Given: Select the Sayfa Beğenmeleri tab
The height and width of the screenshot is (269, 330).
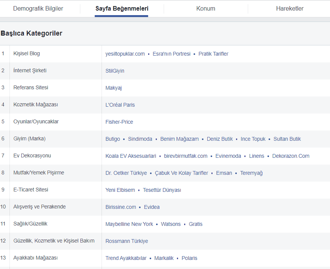Looking at the screenshot, I should [x=121, y=7].
